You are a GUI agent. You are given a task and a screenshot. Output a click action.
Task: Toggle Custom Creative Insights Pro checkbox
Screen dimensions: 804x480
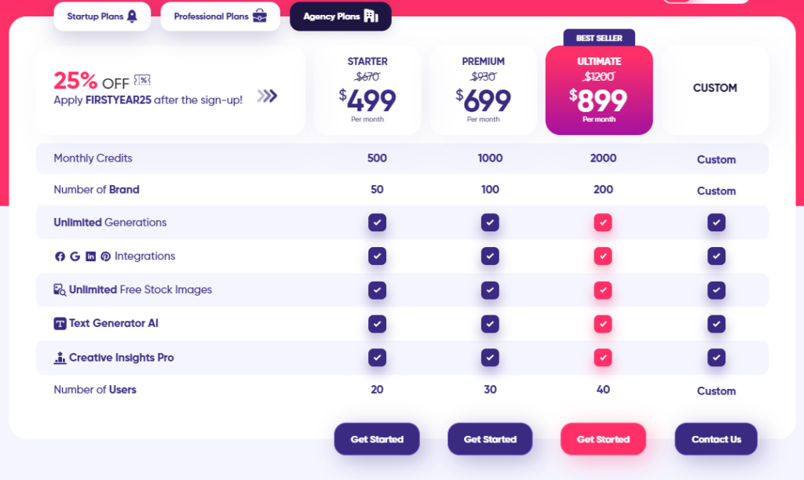pos(716,358)
